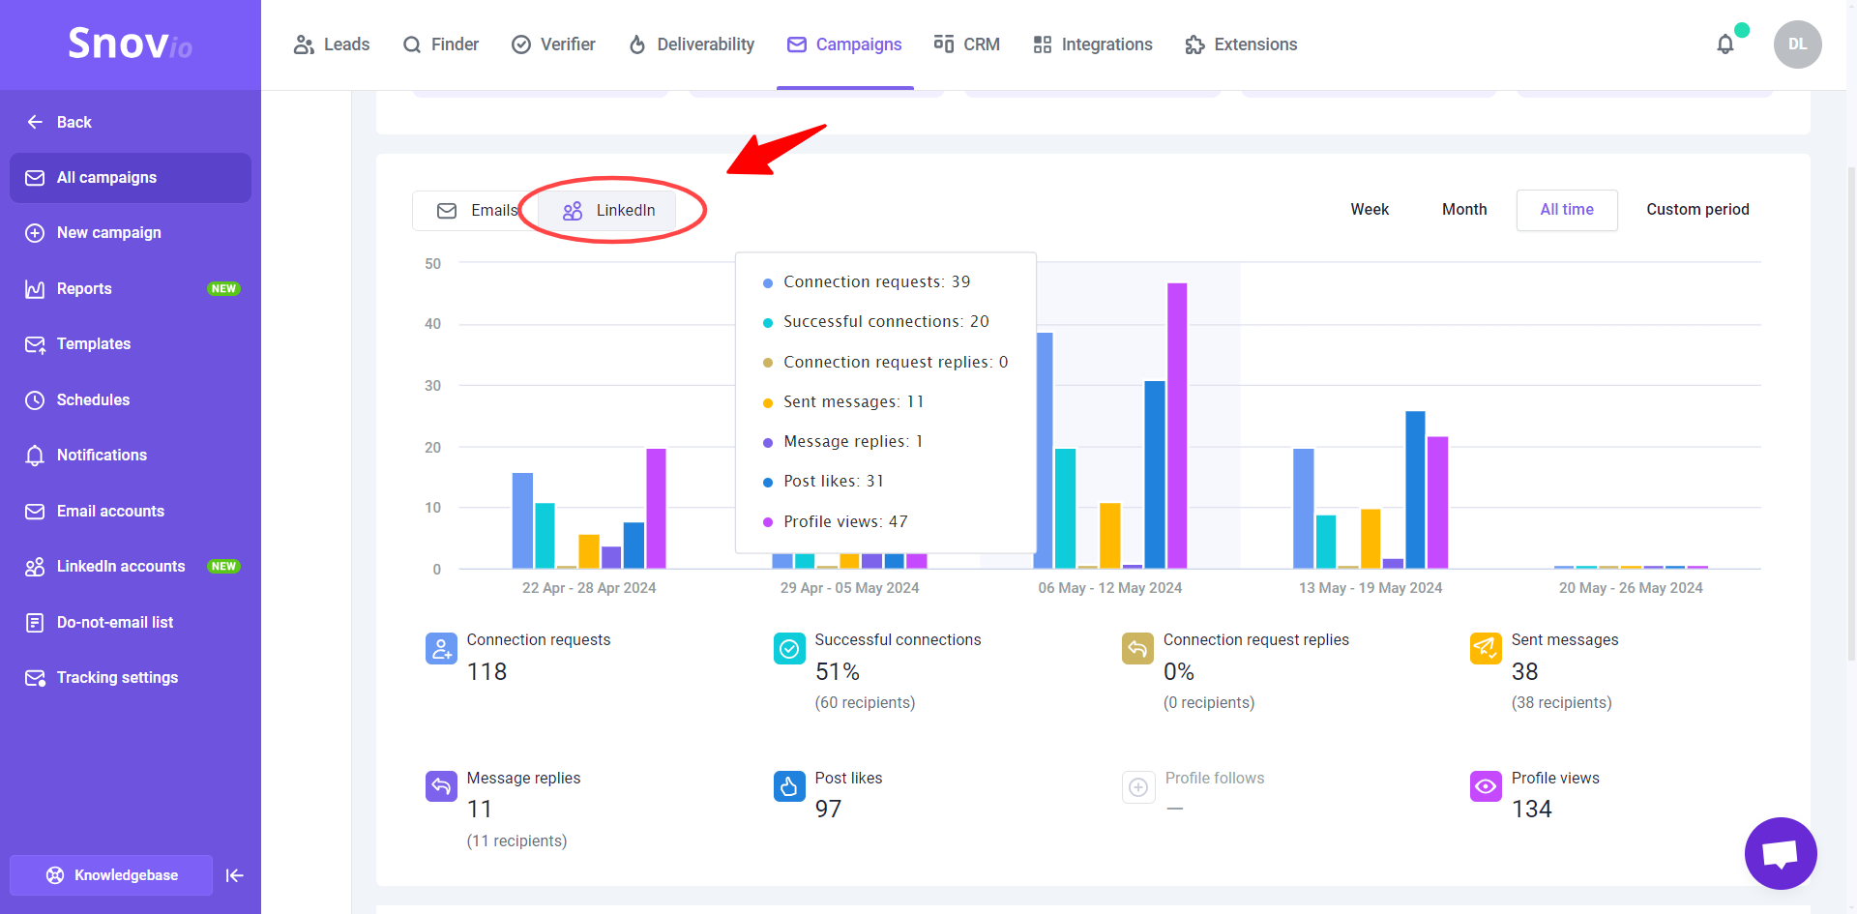
Task: Collapse the sidebar with arrow icon
Action: (x=234, y=875)
